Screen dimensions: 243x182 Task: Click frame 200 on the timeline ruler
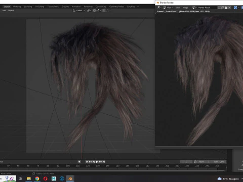[167, 166]
